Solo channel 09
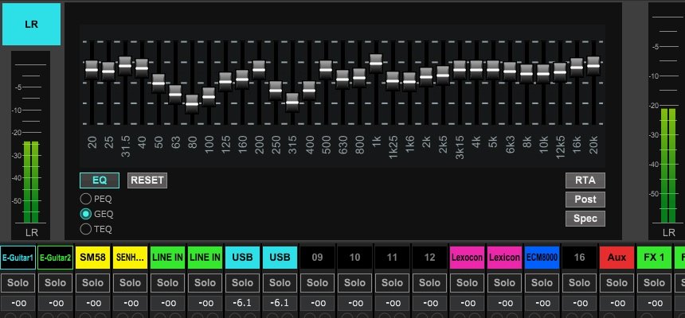The height and width of the screenshot is (318, 685). pyautogui.click(x=318, y=283)
